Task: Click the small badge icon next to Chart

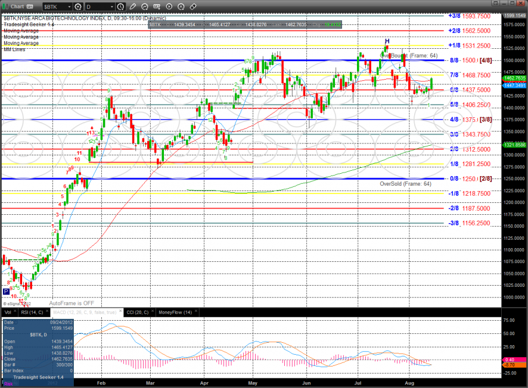Action: point(30,7)
